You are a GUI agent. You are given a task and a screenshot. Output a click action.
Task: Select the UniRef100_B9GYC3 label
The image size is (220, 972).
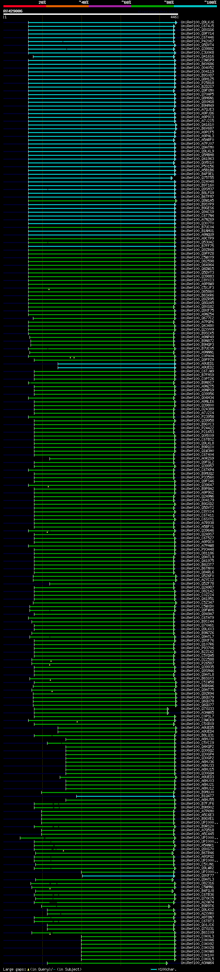tap(197, 424)
